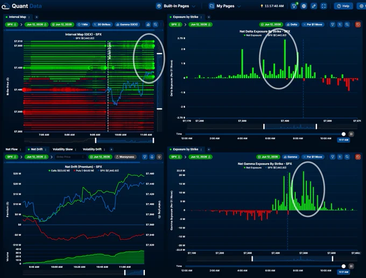
Task: Switch to the Volatility Drift tab
Action: tap(92, 149)
